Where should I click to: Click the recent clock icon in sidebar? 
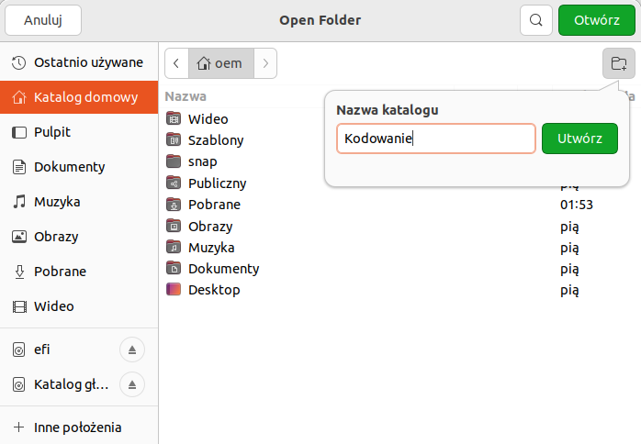pyautogui.click(x=18, y=62)
